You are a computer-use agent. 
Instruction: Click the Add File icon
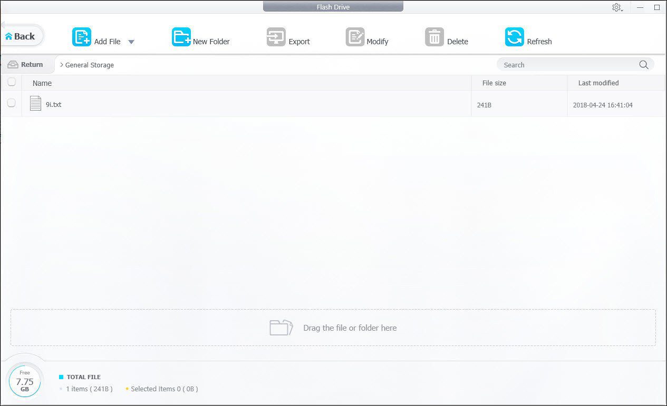pos(82,37)
